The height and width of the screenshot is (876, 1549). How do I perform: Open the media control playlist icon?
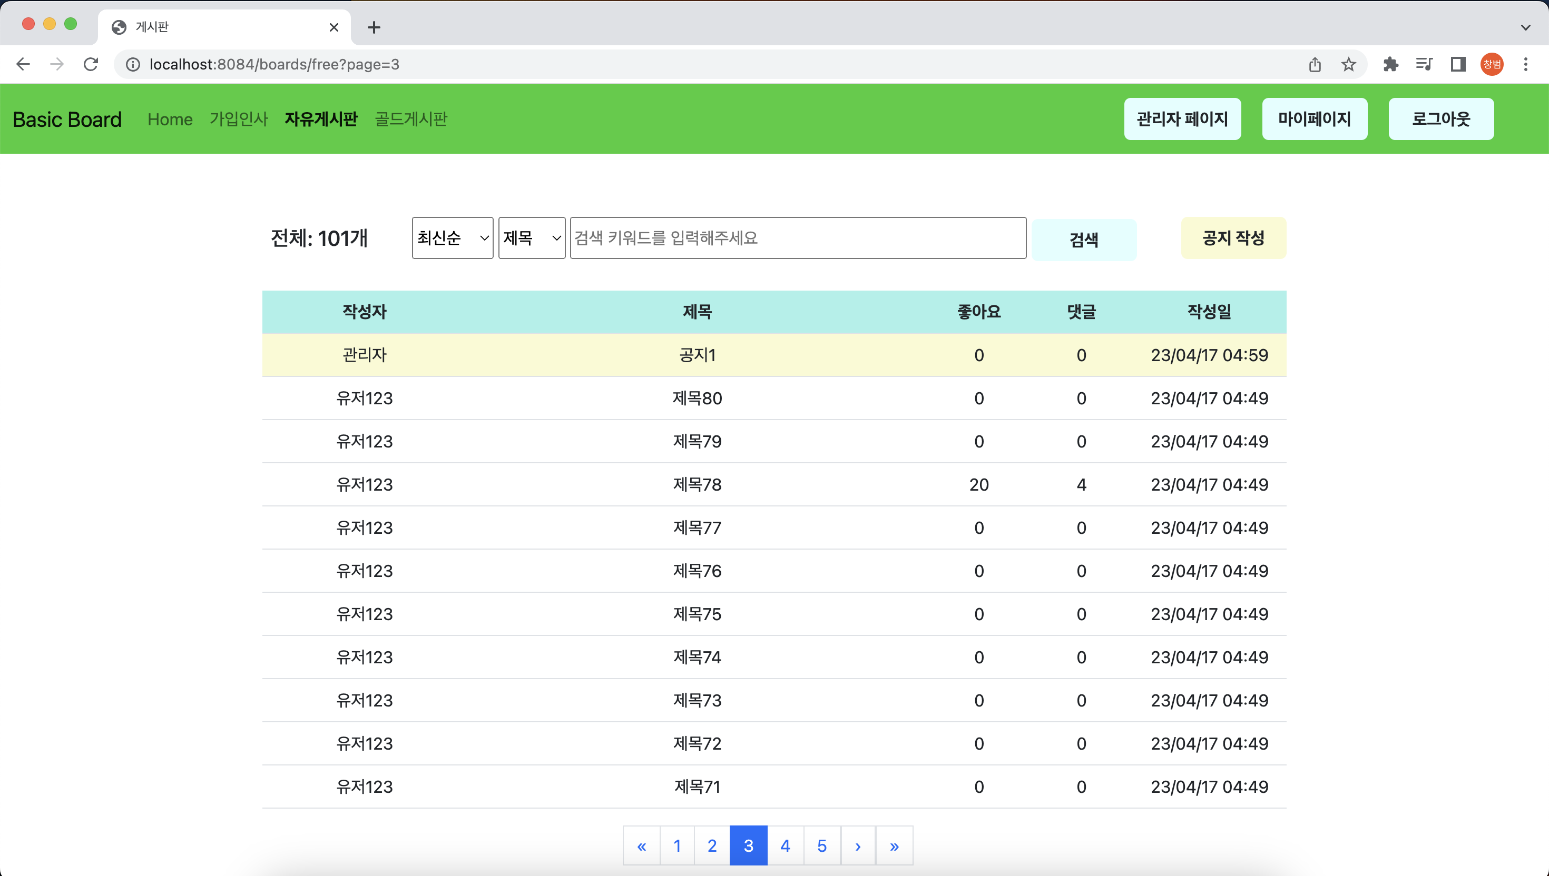click(1424, 64)
